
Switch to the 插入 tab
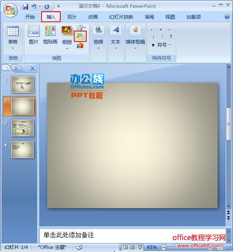51,17
